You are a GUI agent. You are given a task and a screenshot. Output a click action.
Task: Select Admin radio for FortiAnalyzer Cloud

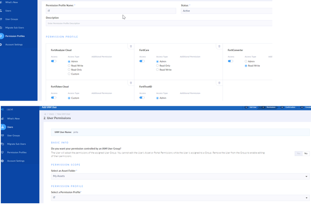[x=69, y=61]
